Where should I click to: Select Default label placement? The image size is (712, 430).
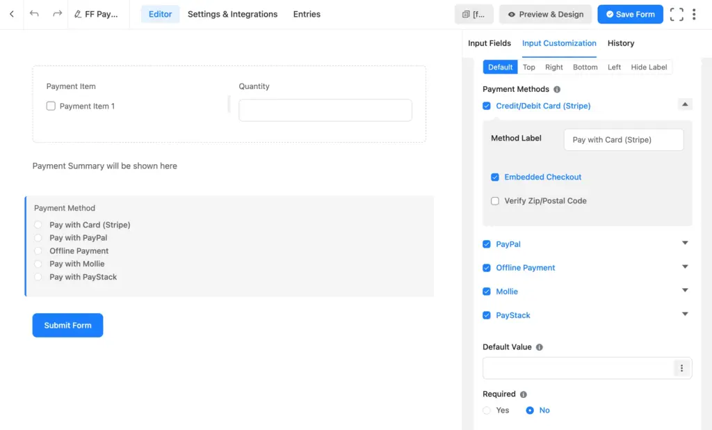(x=500, y=67)
